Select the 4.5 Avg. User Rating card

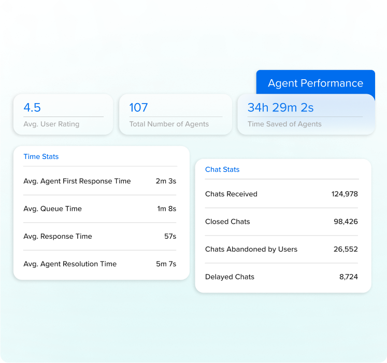[63, 114]
